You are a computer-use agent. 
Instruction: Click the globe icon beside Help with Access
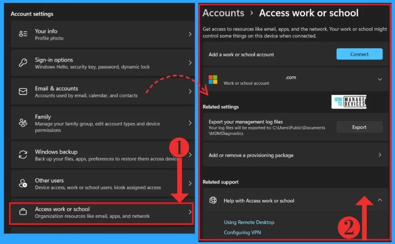tap(213, 200)
